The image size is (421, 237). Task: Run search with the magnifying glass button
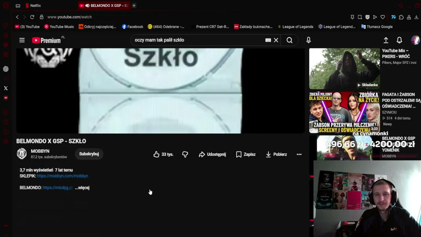pos(289,40)
